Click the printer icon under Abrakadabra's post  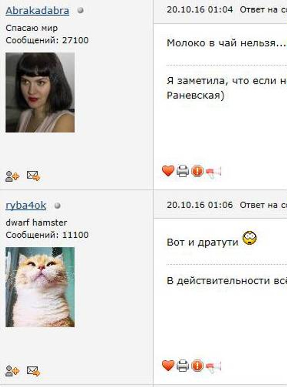(183, 171)
